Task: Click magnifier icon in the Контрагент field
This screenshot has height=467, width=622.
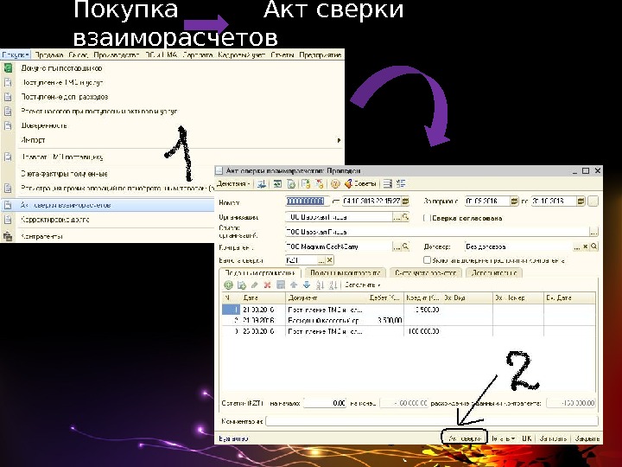Action: click(x=405, y=246)
